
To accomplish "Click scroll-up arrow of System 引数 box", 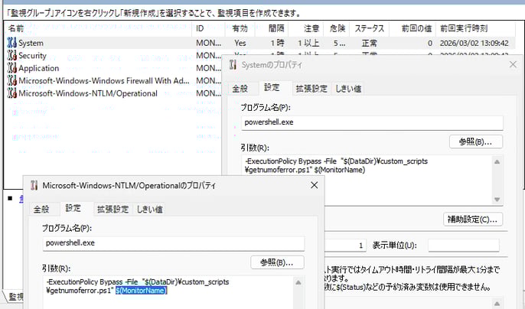I will tap(497, 161).
